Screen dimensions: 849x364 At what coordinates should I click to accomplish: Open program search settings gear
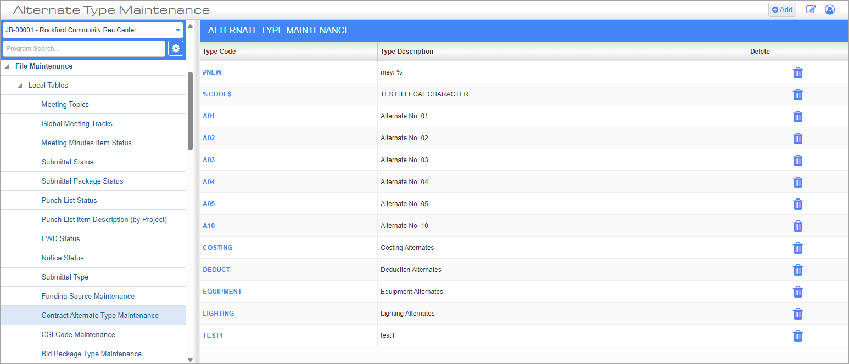[x=176, y=49]
